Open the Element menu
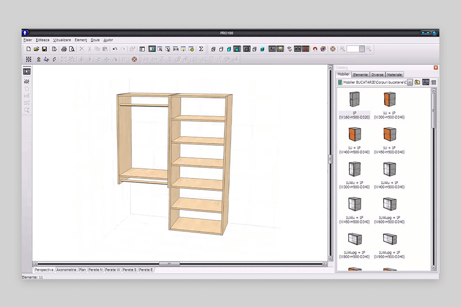This screenshot has width=461, height=307. click(x=81, y=40)
